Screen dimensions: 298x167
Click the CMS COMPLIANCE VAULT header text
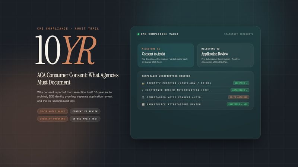[x=160, y=34]
